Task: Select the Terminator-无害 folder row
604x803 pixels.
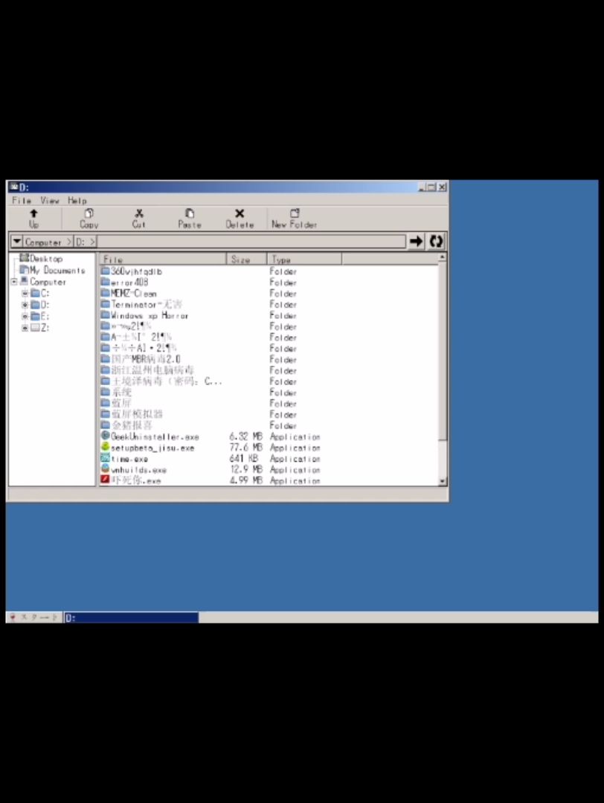Action: click(269, 304)
